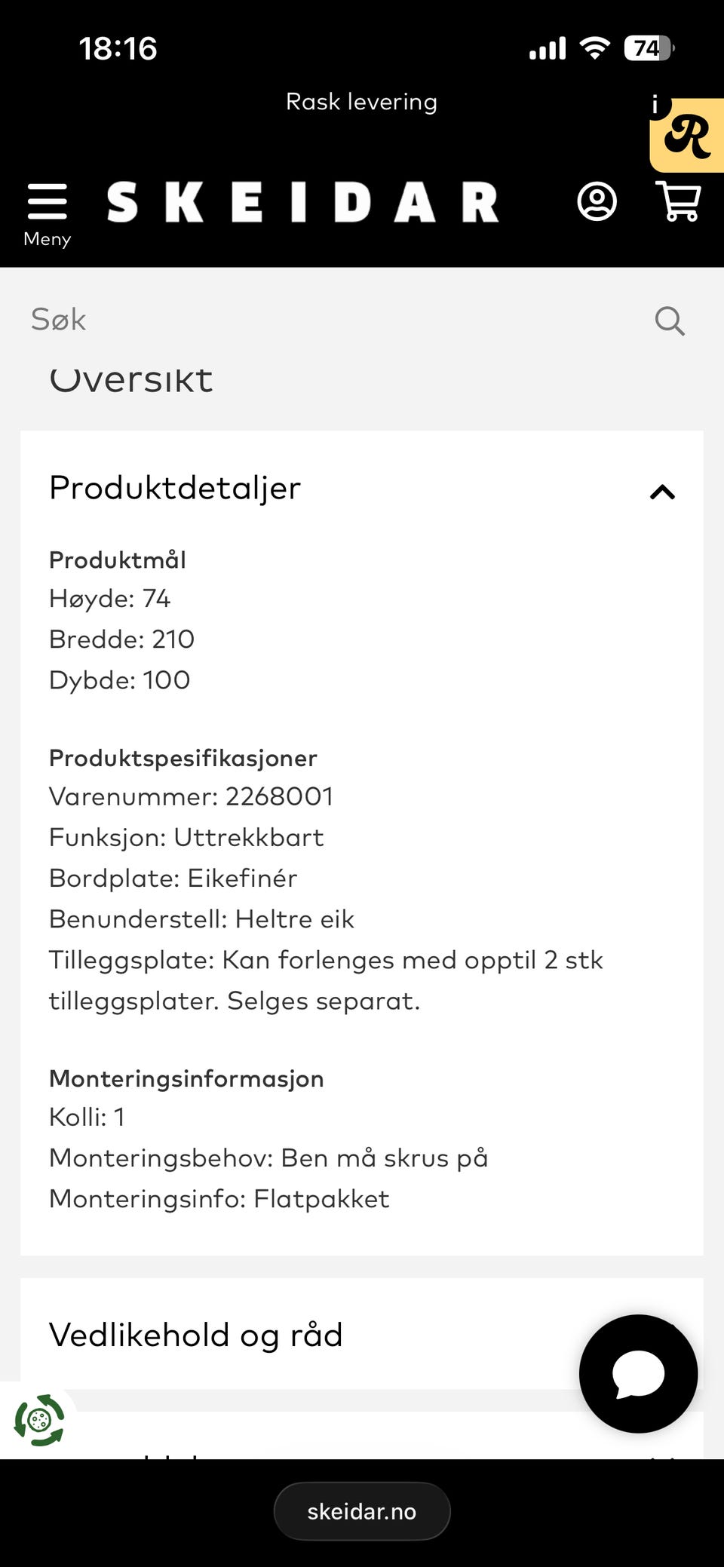Tap the yellow R badge

(688, 137)
